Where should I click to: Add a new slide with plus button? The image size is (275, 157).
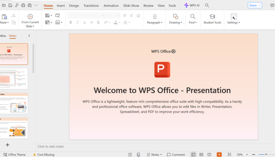coord(7,145)
